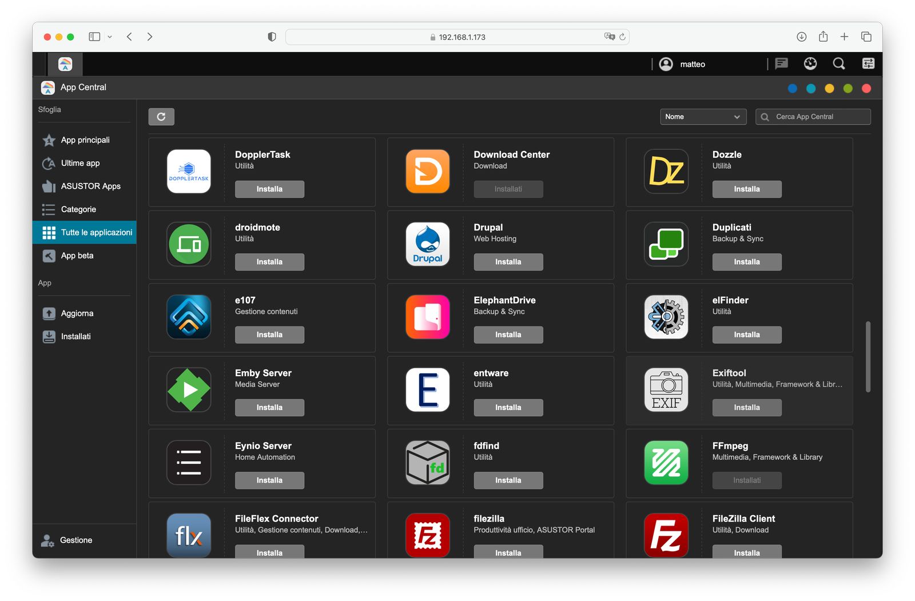Viewport: 915px width, 601px height.
Task: Click the entware app icon
Action: tap(428, 390)
